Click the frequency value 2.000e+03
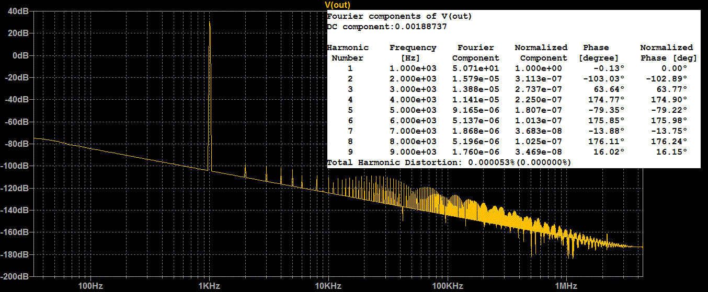Screen dimensions: 708x292 point(413,79)
